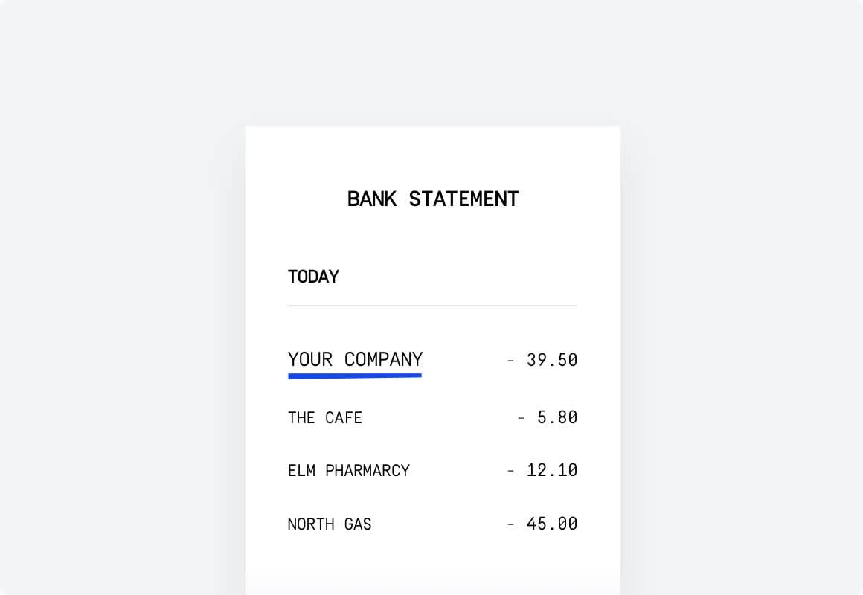The width and height of the screenshot is (863, 595).
Task: Click the word PHARMACY in the transaction list
Action: (x=367, y=471)
